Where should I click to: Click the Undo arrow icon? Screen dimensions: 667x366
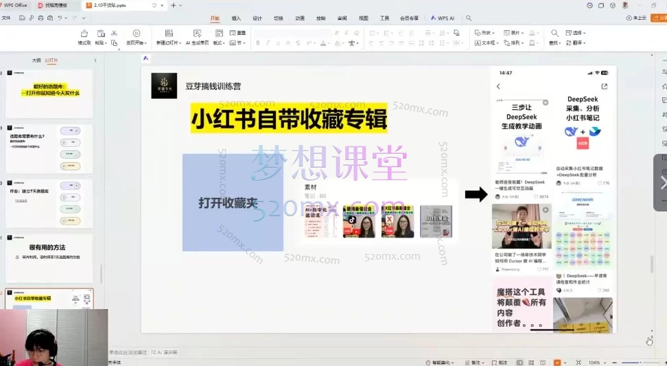pyautogui.click(x=60, y=18)
